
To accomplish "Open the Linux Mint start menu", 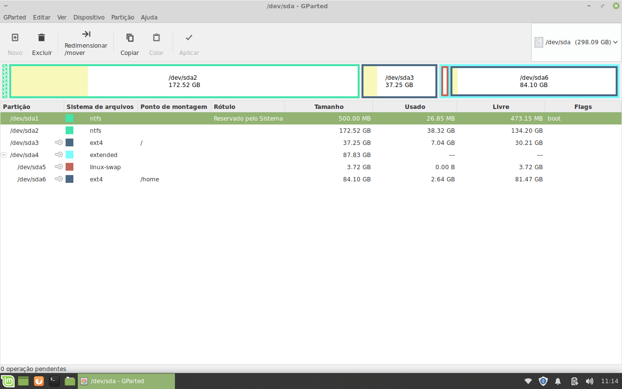I will [x=8, y=381].
